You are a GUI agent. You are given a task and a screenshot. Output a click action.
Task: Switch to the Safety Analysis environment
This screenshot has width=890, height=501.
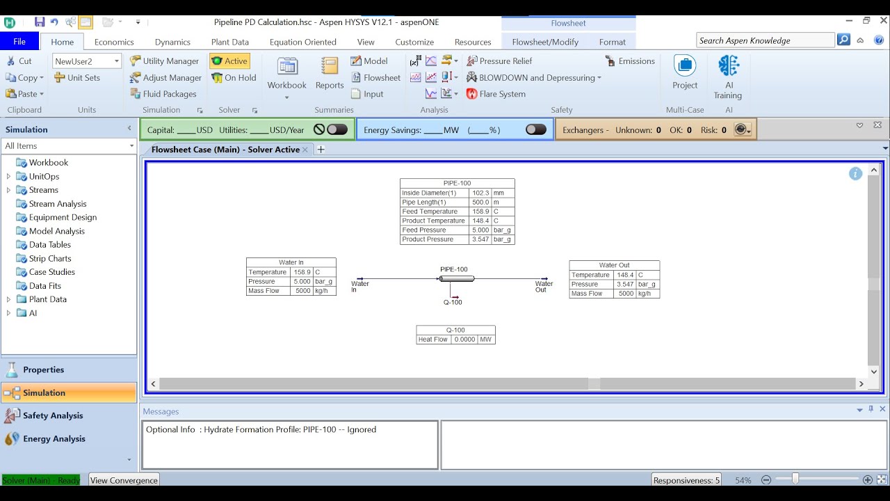[x=69, y=415]
